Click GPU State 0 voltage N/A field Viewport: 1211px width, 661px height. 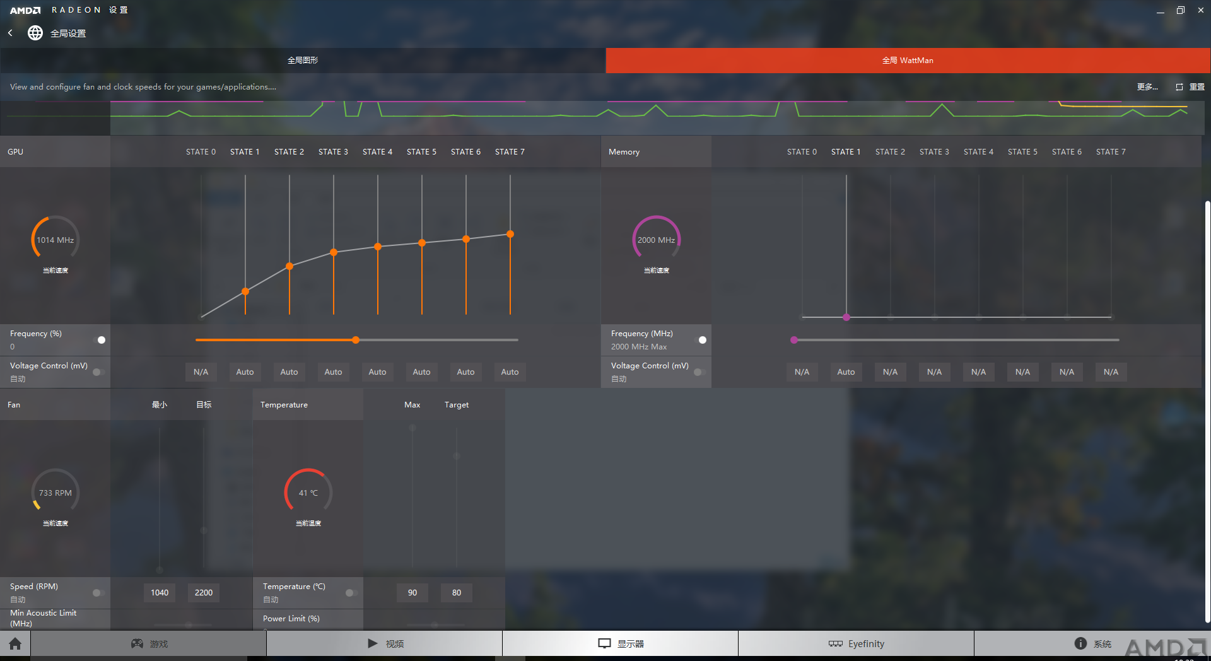201,372
